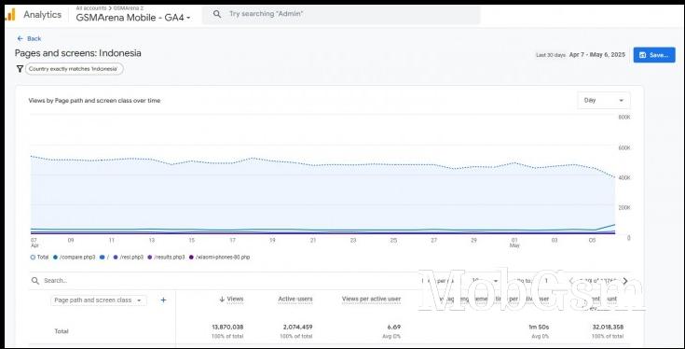Sort by the Views down-arrow icon
This screenshot has height=349, width=685.
[222, 300]
